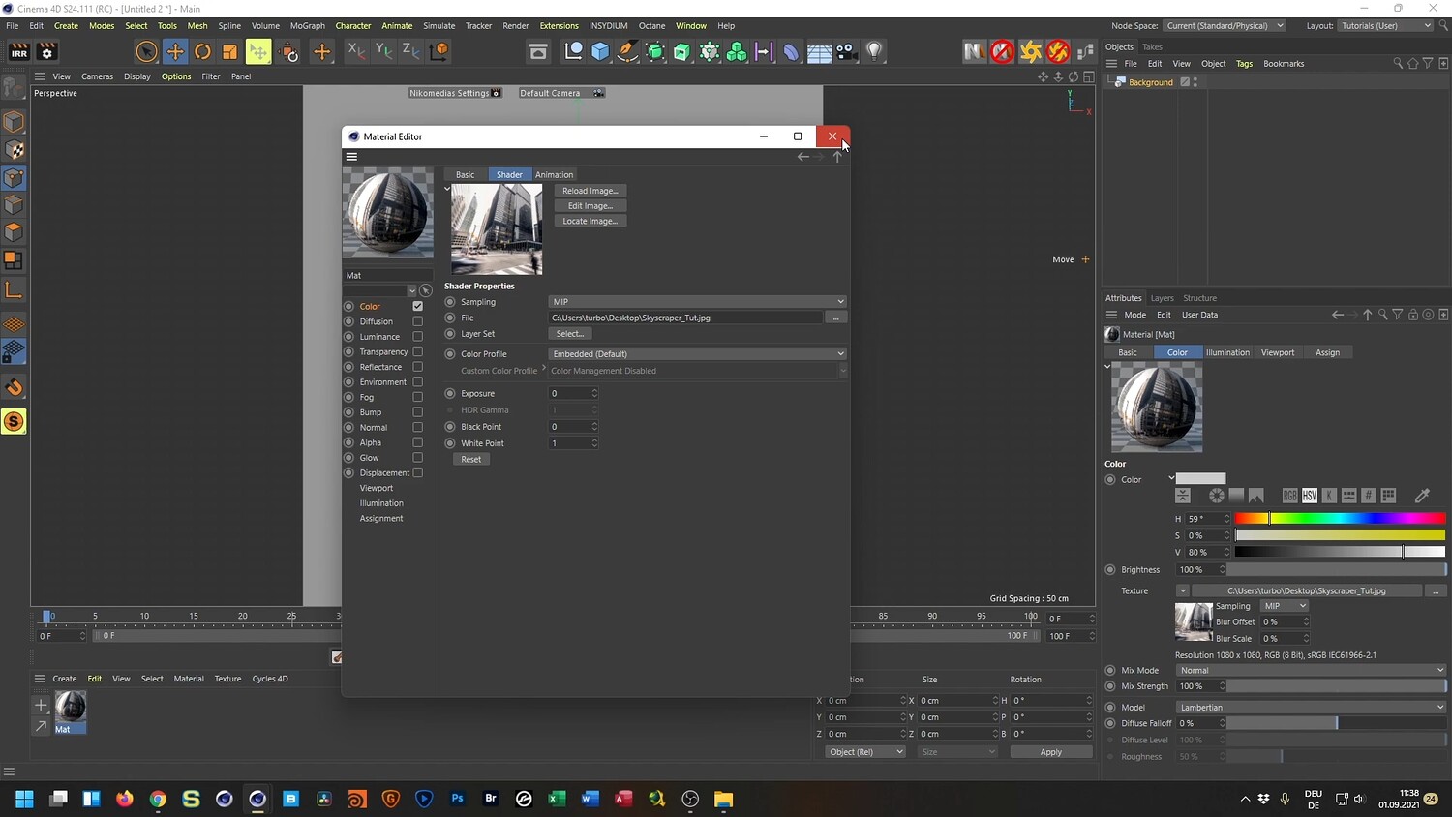Switch color picker to RGB mode
1452x817 pixels.
point(1289,496)
